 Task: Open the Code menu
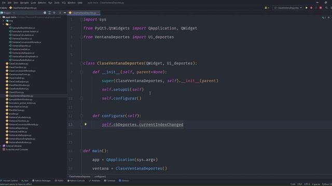tap(33, 3)
